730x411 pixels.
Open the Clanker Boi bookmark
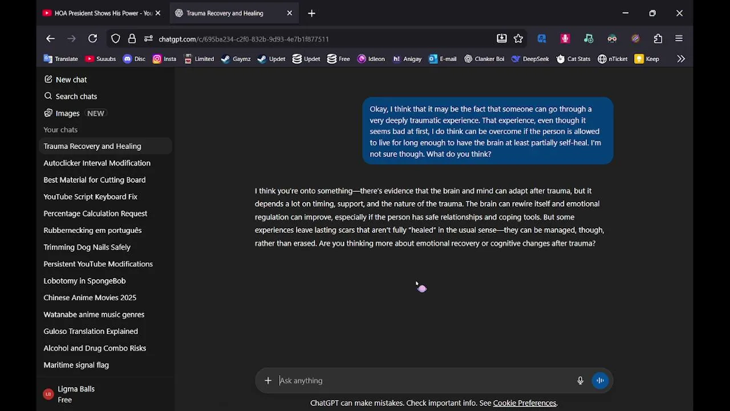coord(484,59)
